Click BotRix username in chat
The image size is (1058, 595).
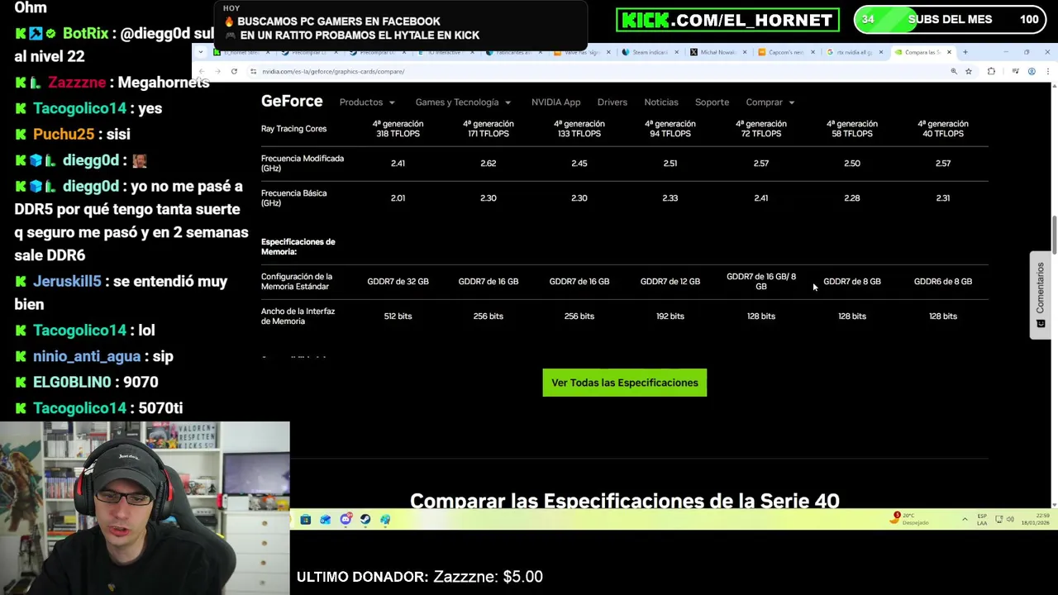click(85, 33)
